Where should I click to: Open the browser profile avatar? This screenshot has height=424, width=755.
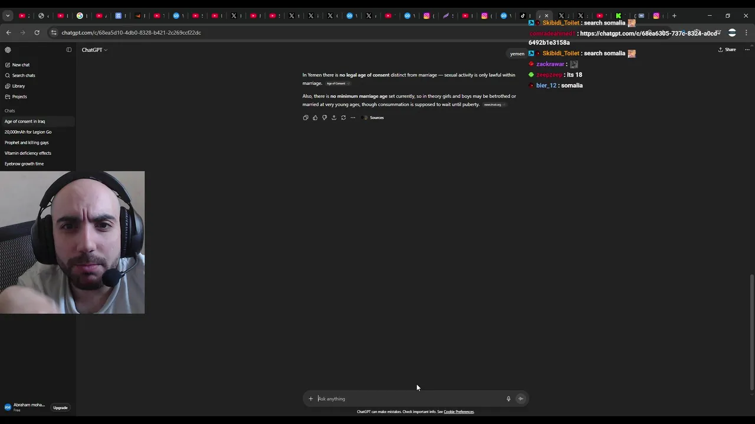click(x=732, y=32)
